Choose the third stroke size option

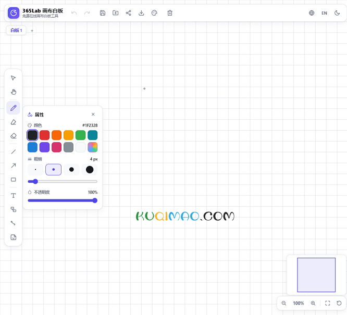point(71,170)
